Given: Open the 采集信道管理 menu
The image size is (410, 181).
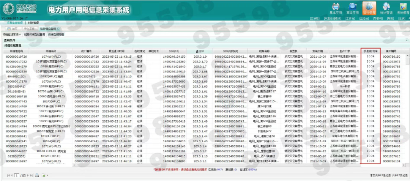Looking at the screenshot, I should coord(15,23).
